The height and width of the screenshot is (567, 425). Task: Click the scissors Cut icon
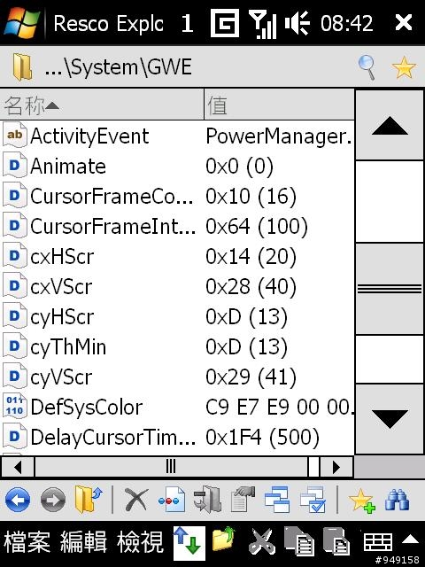click(261, 541)
